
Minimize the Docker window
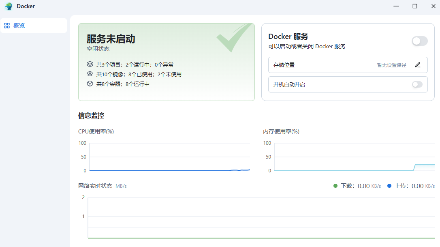tap(396, 6)
